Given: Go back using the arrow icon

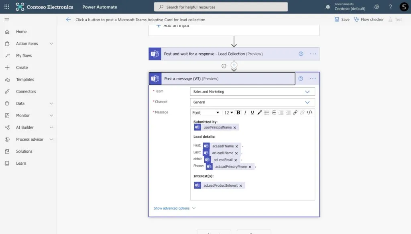Looking at the screenshot, I should pyautogui.click(x=68, y=19).
